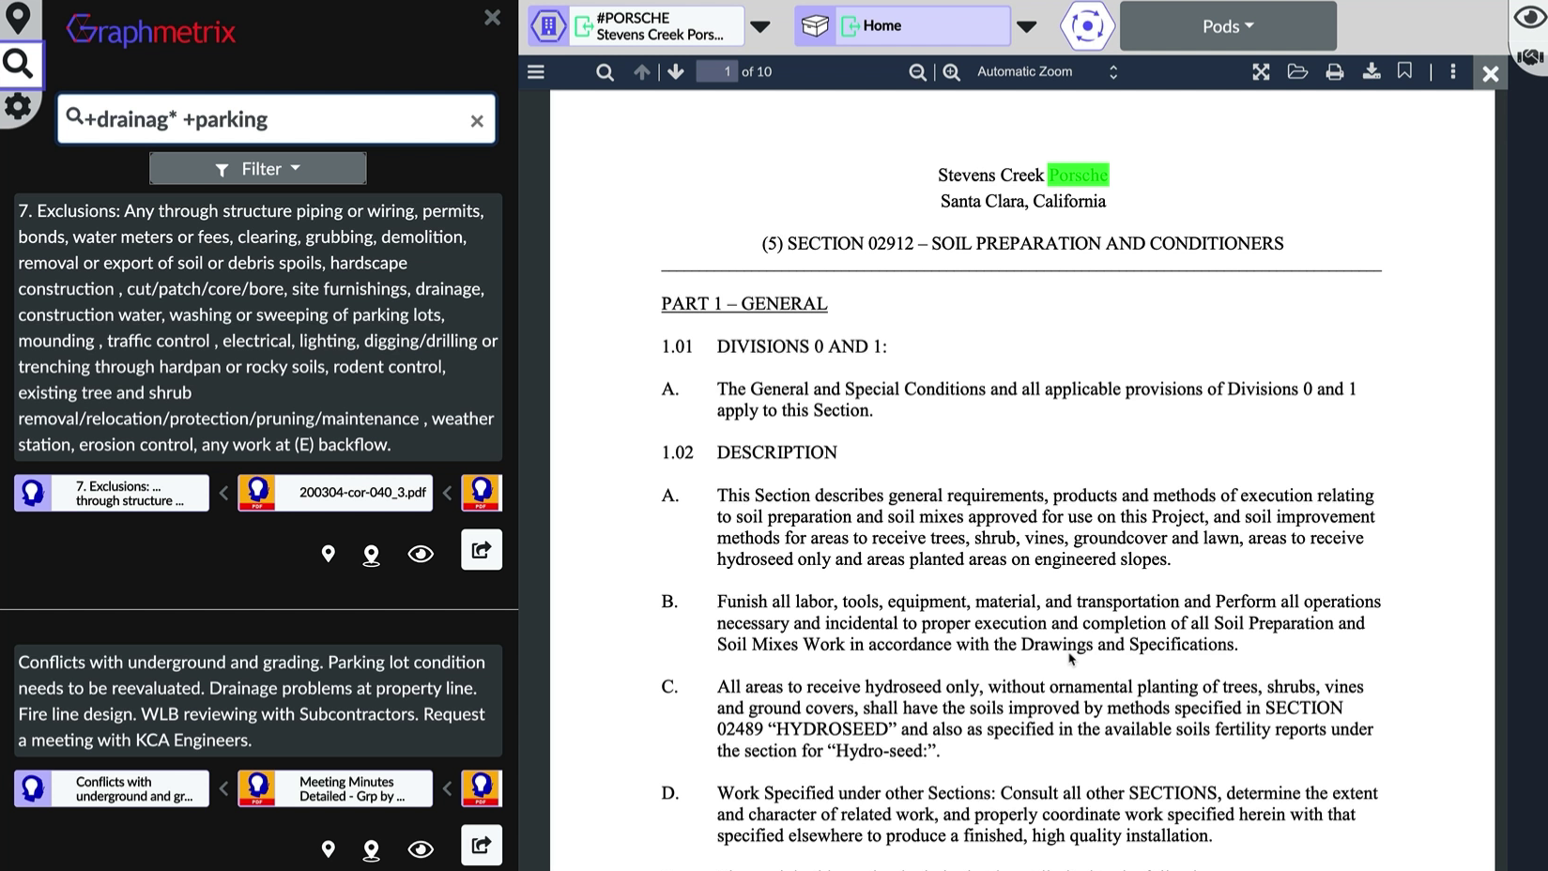Click the PDF open file folder icon
The height and width of the screenshot is (871, 1548).
pos(1297,72)
